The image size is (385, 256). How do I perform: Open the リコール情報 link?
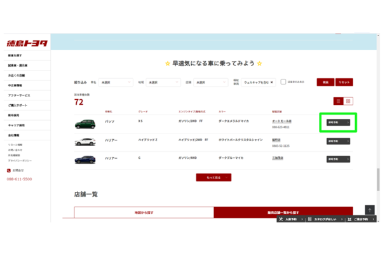click(15, 145)
